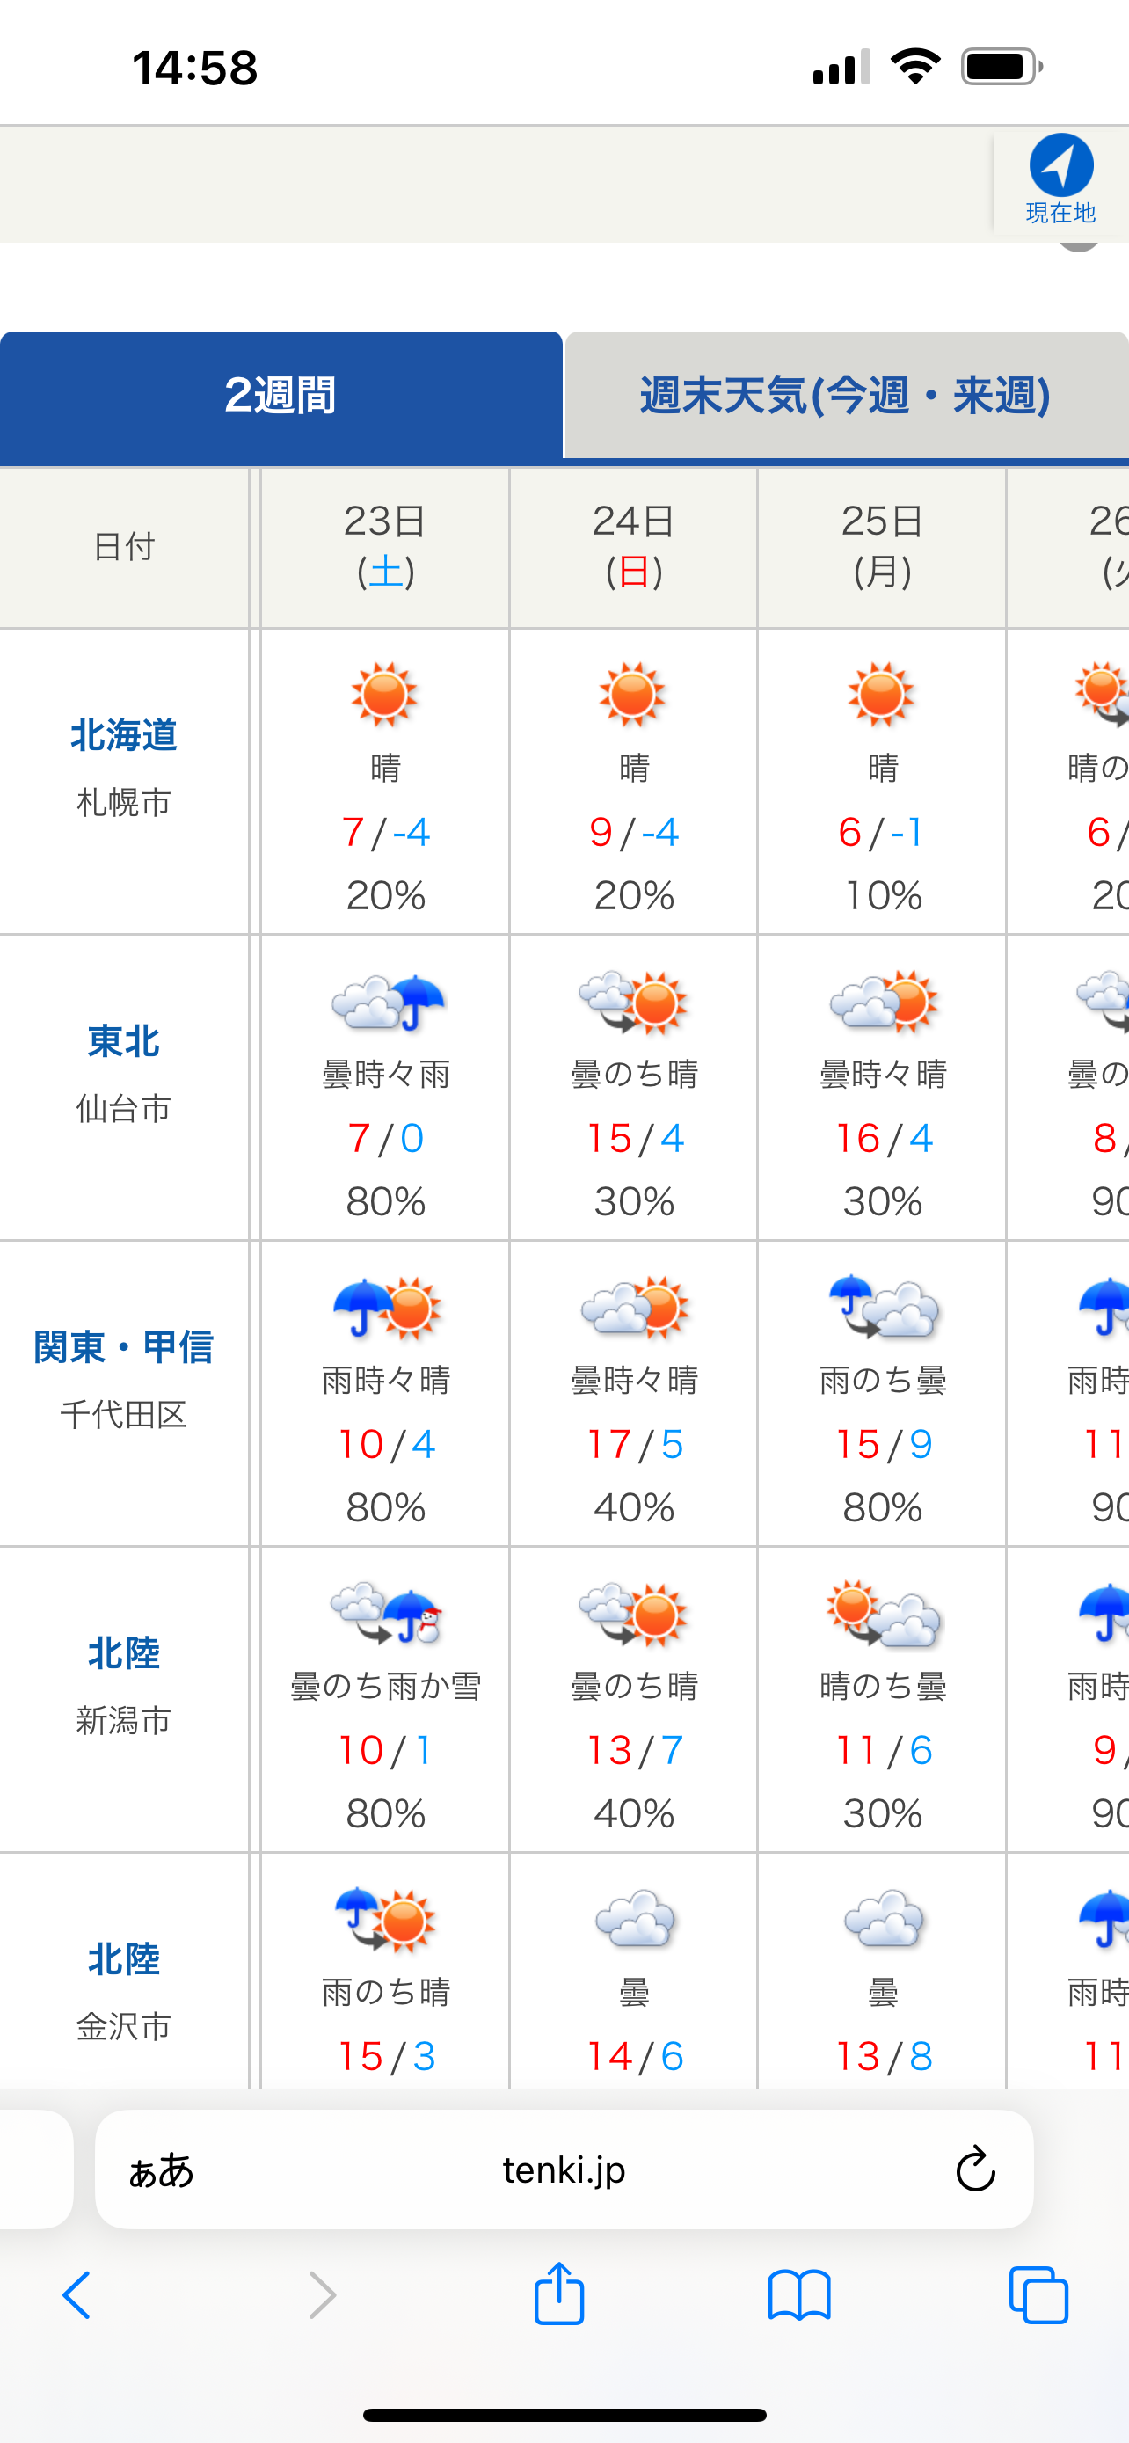Tap the Niigata rain-or-snow icon for the 23rd
This screenshot has height=2443, width=1129.
387,1613
